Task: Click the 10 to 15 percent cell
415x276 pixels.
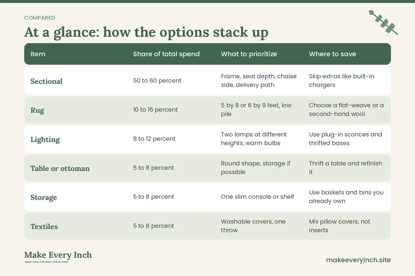Action: pos(156,110)
